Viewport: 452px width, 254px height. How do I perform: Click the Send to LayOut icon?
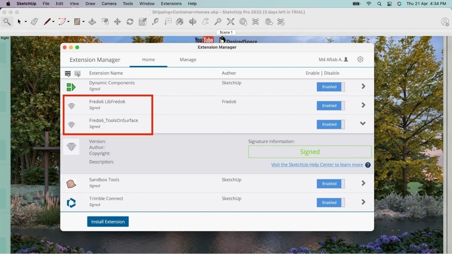click(x=269, y=22)
